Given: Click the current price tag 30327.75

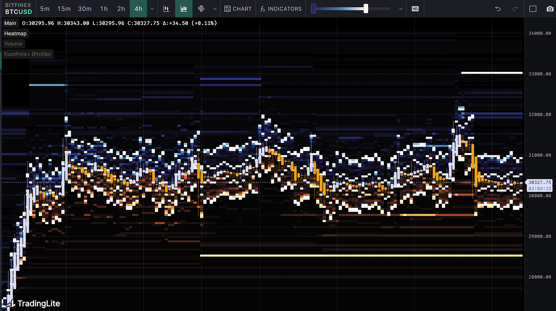Looking at the screenshot, I should tap(540, 182).
